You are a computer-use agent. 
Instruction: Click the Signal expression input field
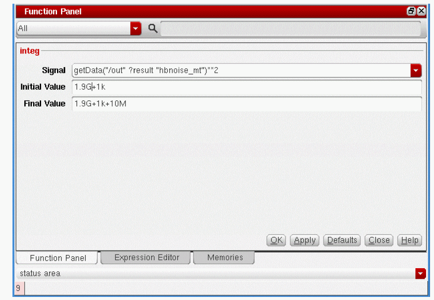point(241,70)
